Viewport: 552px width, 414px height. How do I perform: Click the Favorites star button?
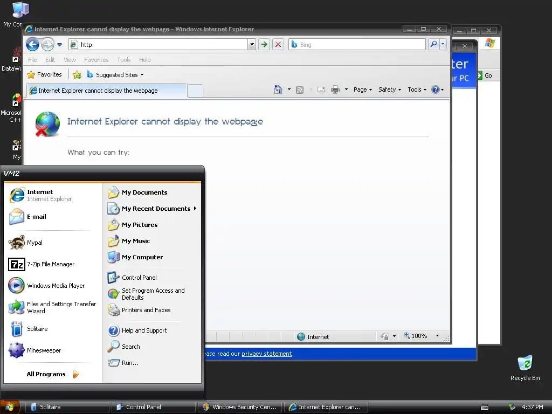(44, 74)
